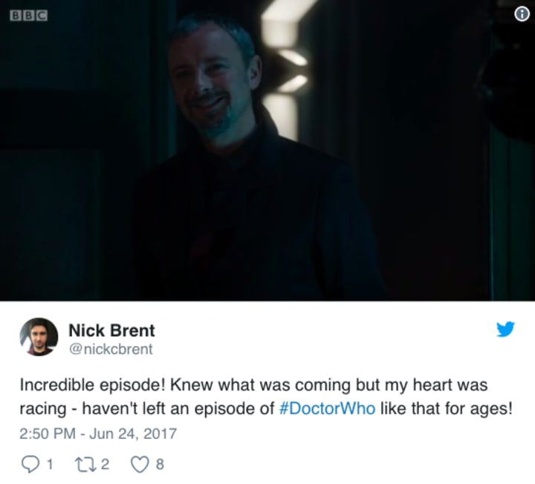Screen dimensions: 535x484
Task: Click the retweet arrows icon
Action: (85, 465)
